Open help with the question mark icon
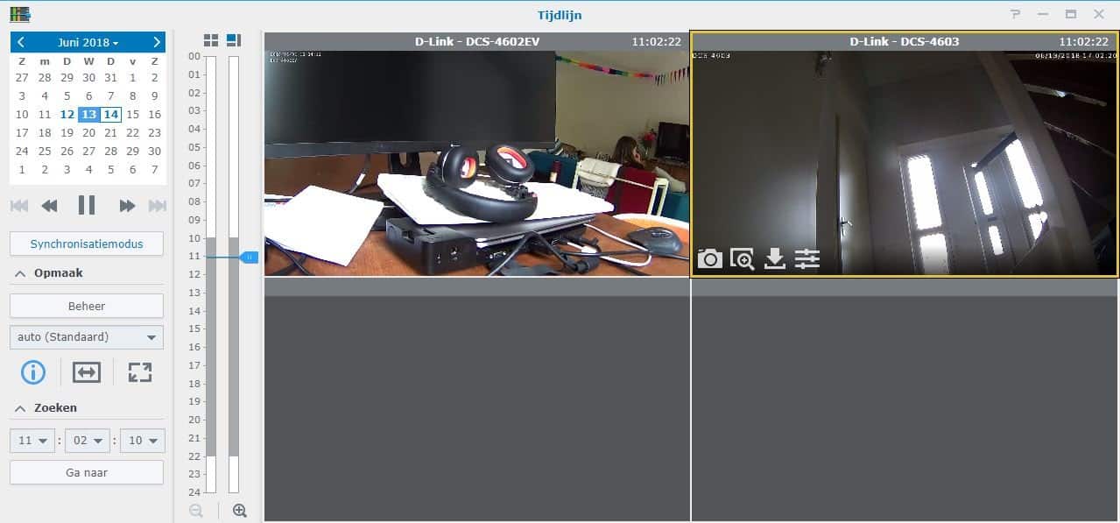Viewport: 1120px width, 523px height. pyautogui.click(x=1015, y=14)
